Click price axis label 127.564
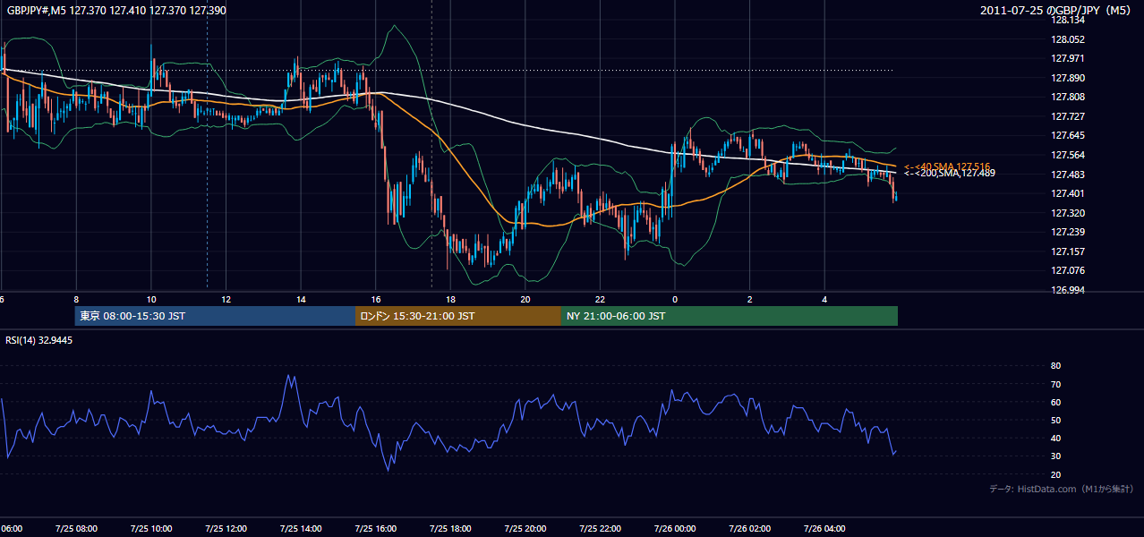The image size is (1144, 537). tap(1068, 155)
